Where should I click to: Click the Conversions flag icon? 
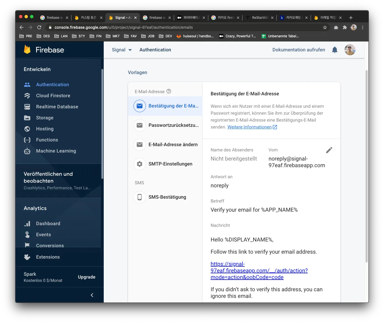27,245
